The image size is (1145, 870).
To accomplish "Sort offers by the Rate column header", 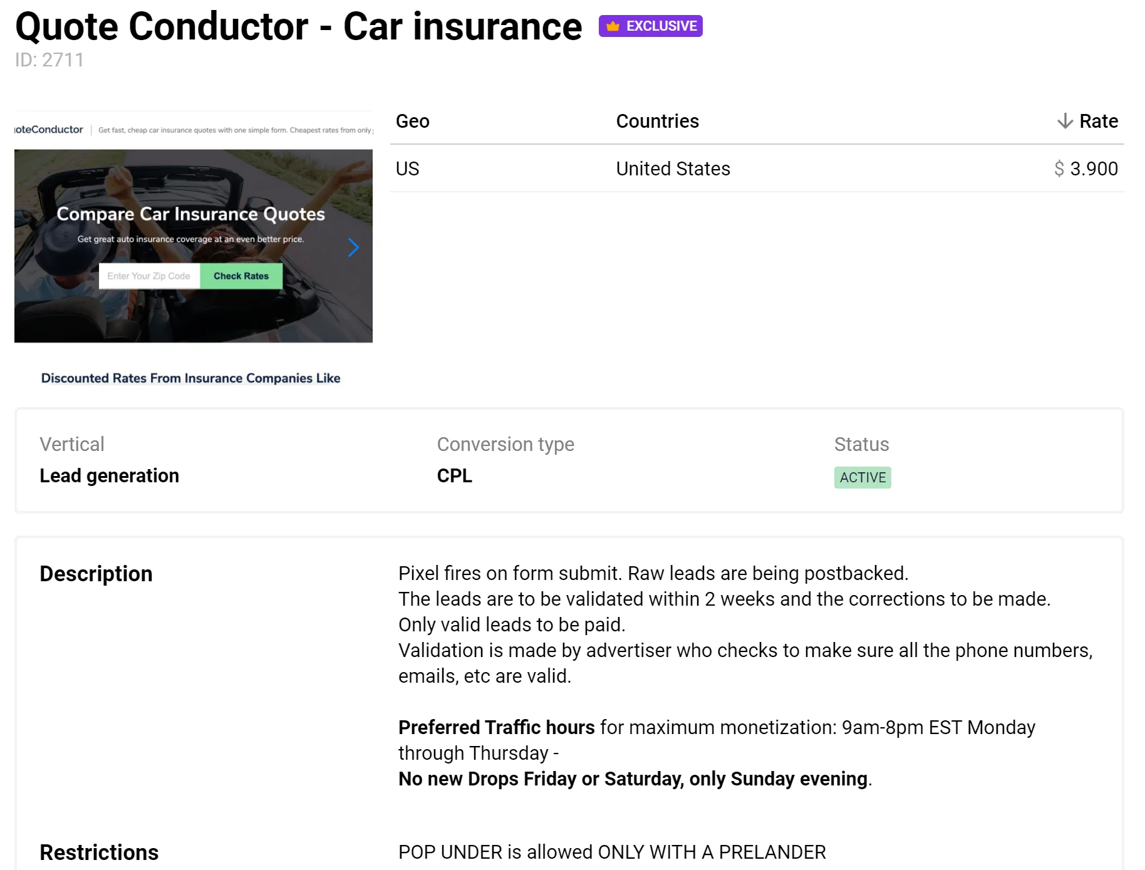I will [x=1098, y=121].
